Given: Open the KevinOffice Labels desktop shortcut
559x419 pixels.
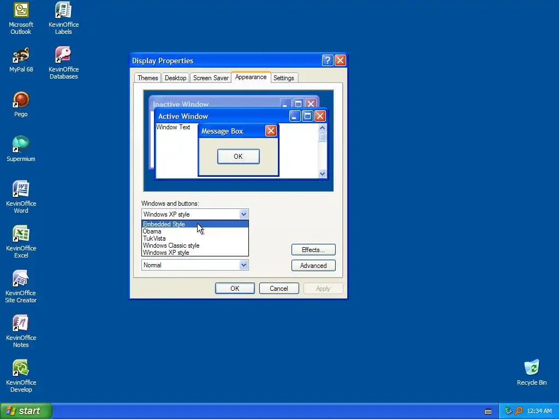Looking at the screenshot, I should [63, 18].
